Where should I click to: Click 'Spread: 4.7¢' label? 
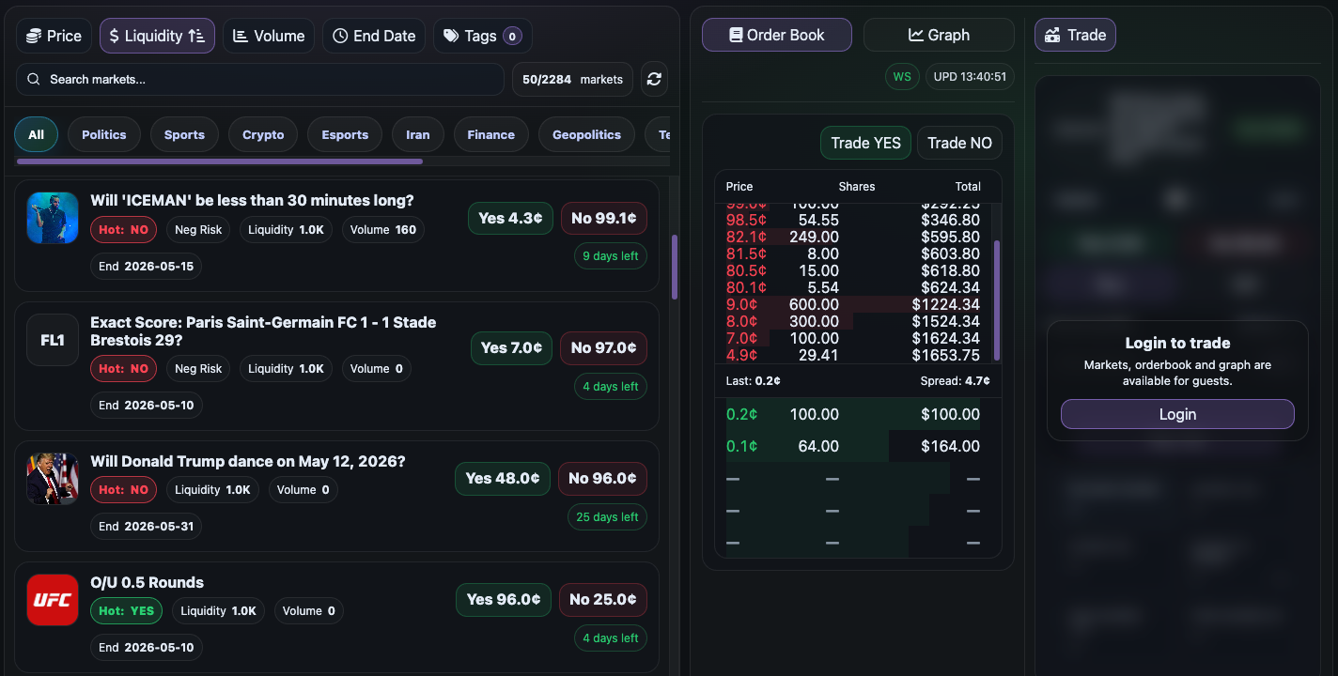click(x=955, y=380)
